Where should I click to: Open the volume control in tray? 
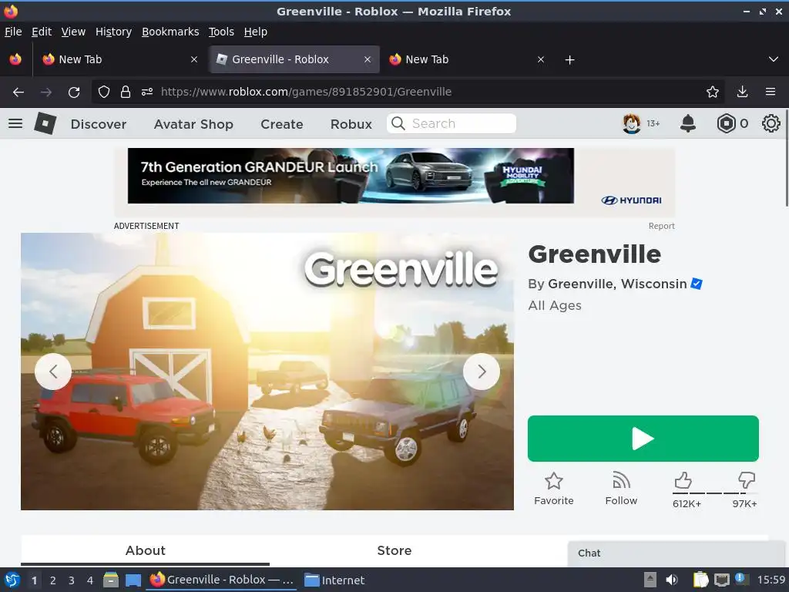click(672, 580)
